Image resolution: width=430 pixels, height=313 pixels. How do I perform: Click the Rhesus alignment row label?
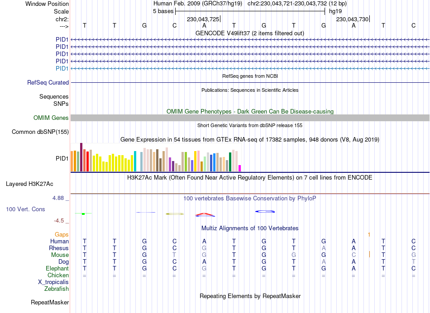coord(59,248)
